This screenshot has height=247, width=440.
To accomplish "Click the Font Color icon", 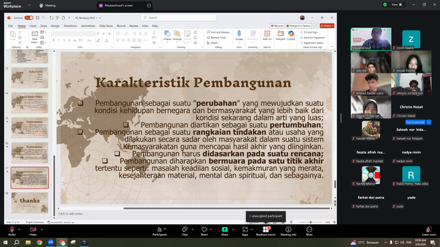I will point(107,40).
